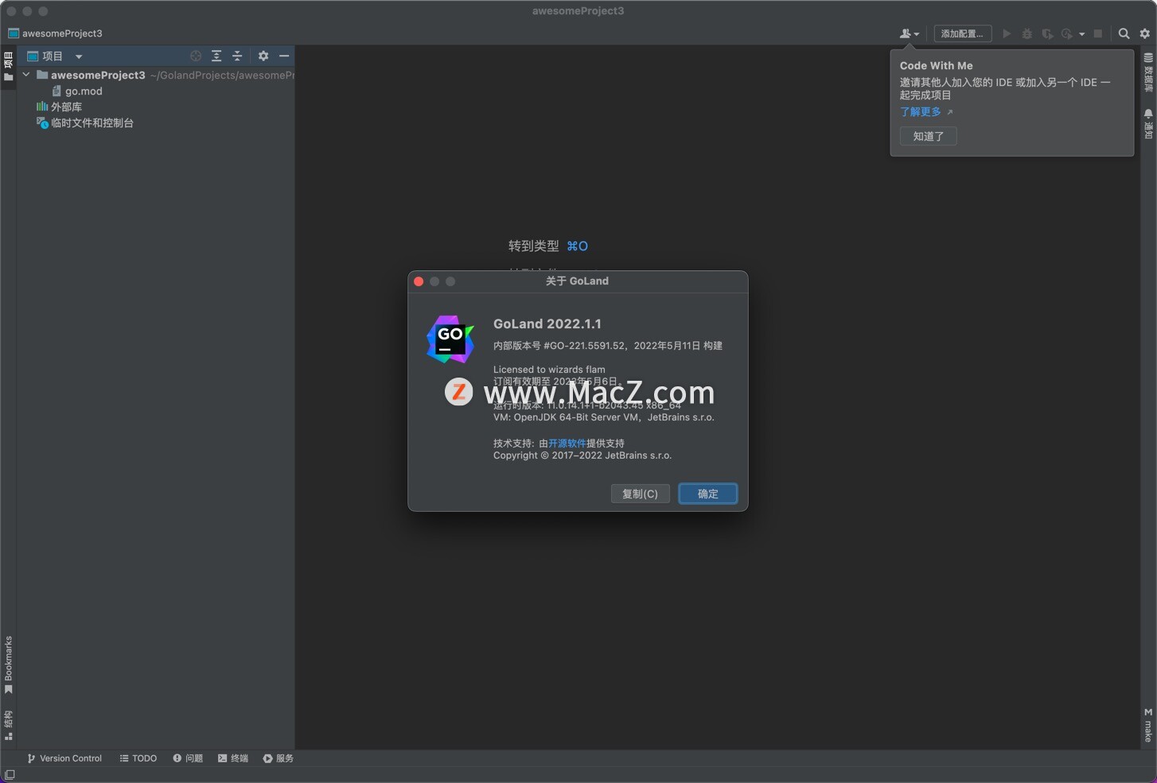Viewport: 1157px width, 783px height.
Task: Click Copyright © 2017–2022 JetBrains line
Action: [582, 455]
